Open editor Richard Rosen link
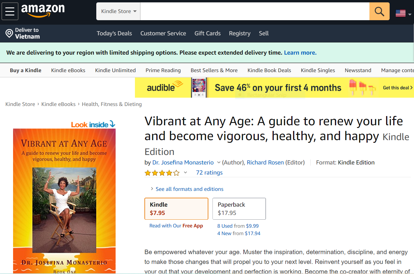The width and height of the screenshot is (414, 274). point(265,162)
